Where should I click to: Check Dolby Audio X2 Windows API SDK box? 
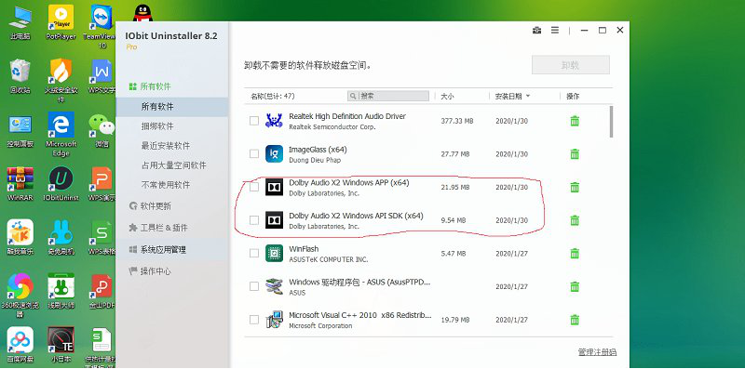(254, 220)
